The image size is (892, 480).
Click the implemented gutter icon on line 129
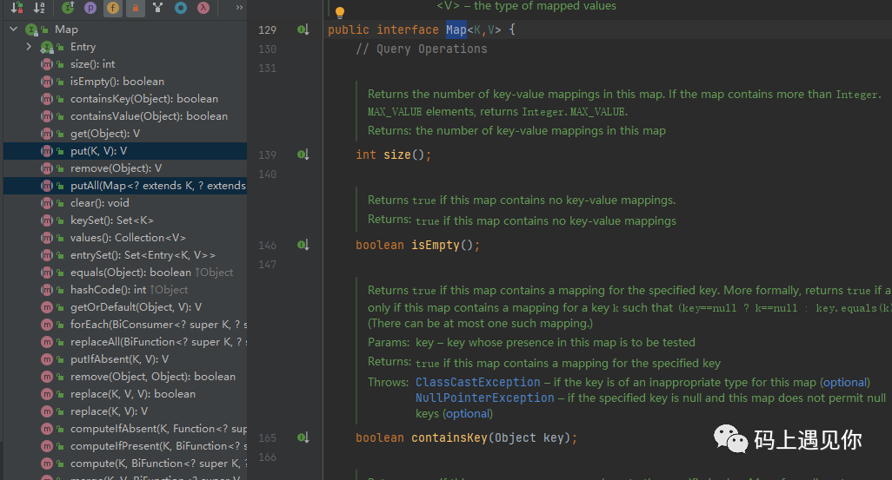click(x=303, y=30)
